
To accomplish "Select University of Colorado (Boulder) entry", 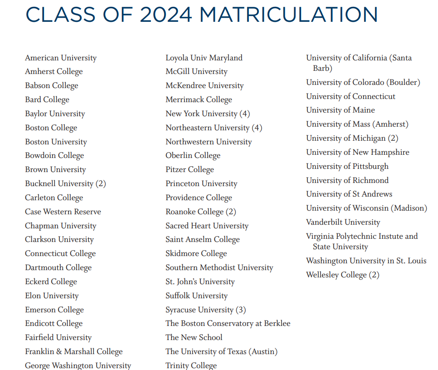I will tap(363, 83).
